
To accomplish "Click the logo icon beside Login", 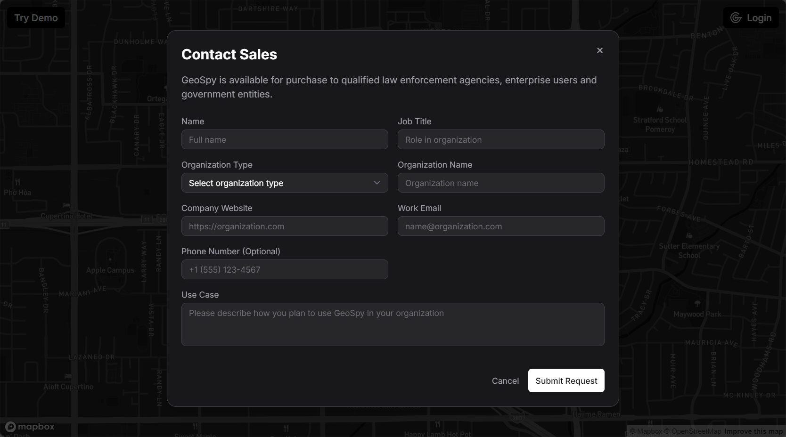I will [736, 18].
